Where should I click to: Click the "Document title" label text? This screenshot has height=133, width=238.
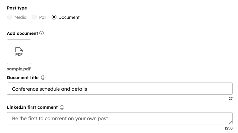click(22, 78)
